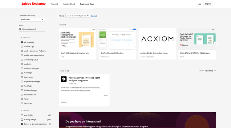Click the '1 result in All' text
The image size is (231, 128).
[64, 71]
